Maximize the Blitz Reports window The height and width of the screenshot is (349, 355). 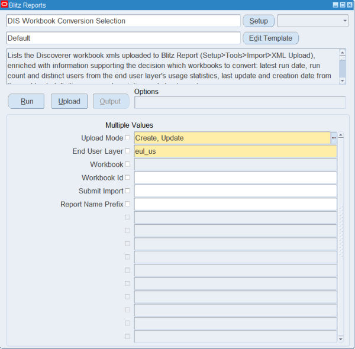(343, 5)
